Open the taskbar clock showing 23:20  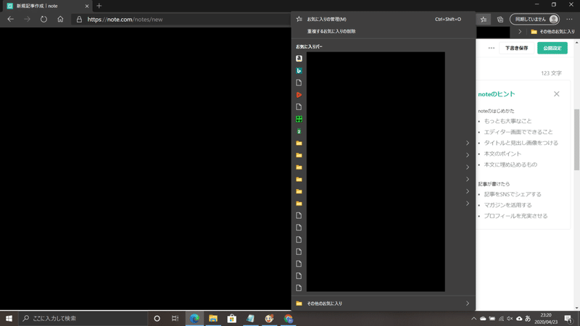click(x=546, y=319)
